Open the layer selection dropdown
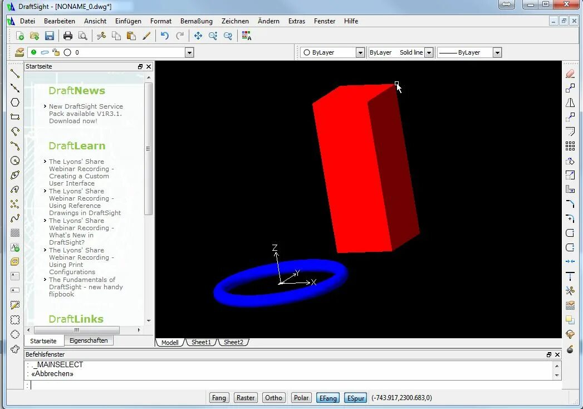 189,52
